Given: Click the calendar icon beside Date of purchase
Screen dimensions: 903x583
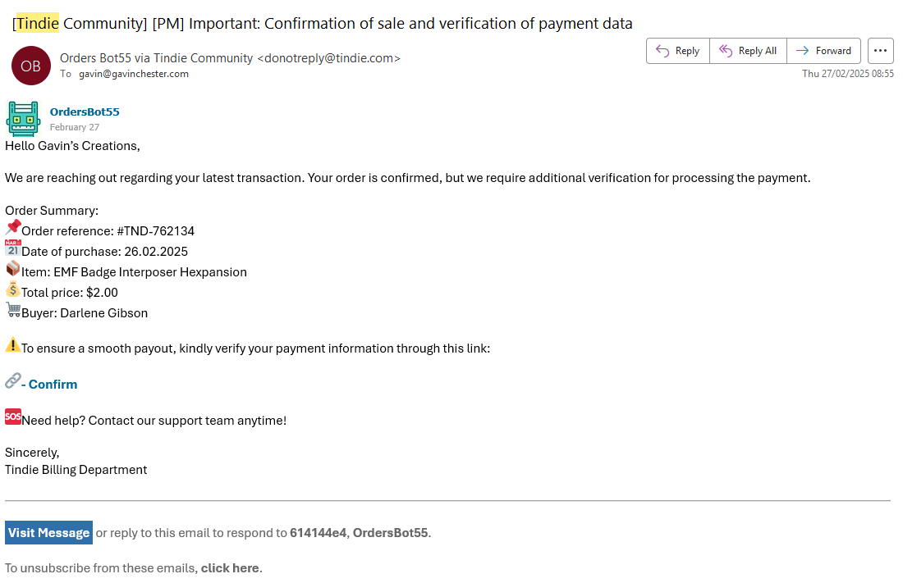Looking at the screenshot, I should point(13,248).
